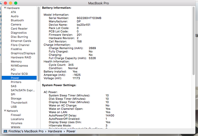Show Firewall info under Network
This screenshot has width=198, height=136.
tap(16, 115)
